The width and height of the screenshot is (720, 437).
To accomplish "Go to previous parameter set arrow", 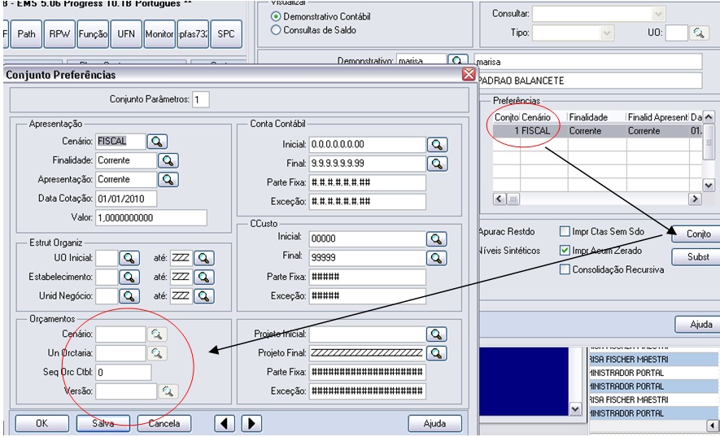I will pyautogui.click(x=225, y=423).
